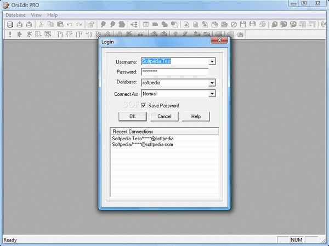Open the Database dropdown arrow

pos(212,83)
